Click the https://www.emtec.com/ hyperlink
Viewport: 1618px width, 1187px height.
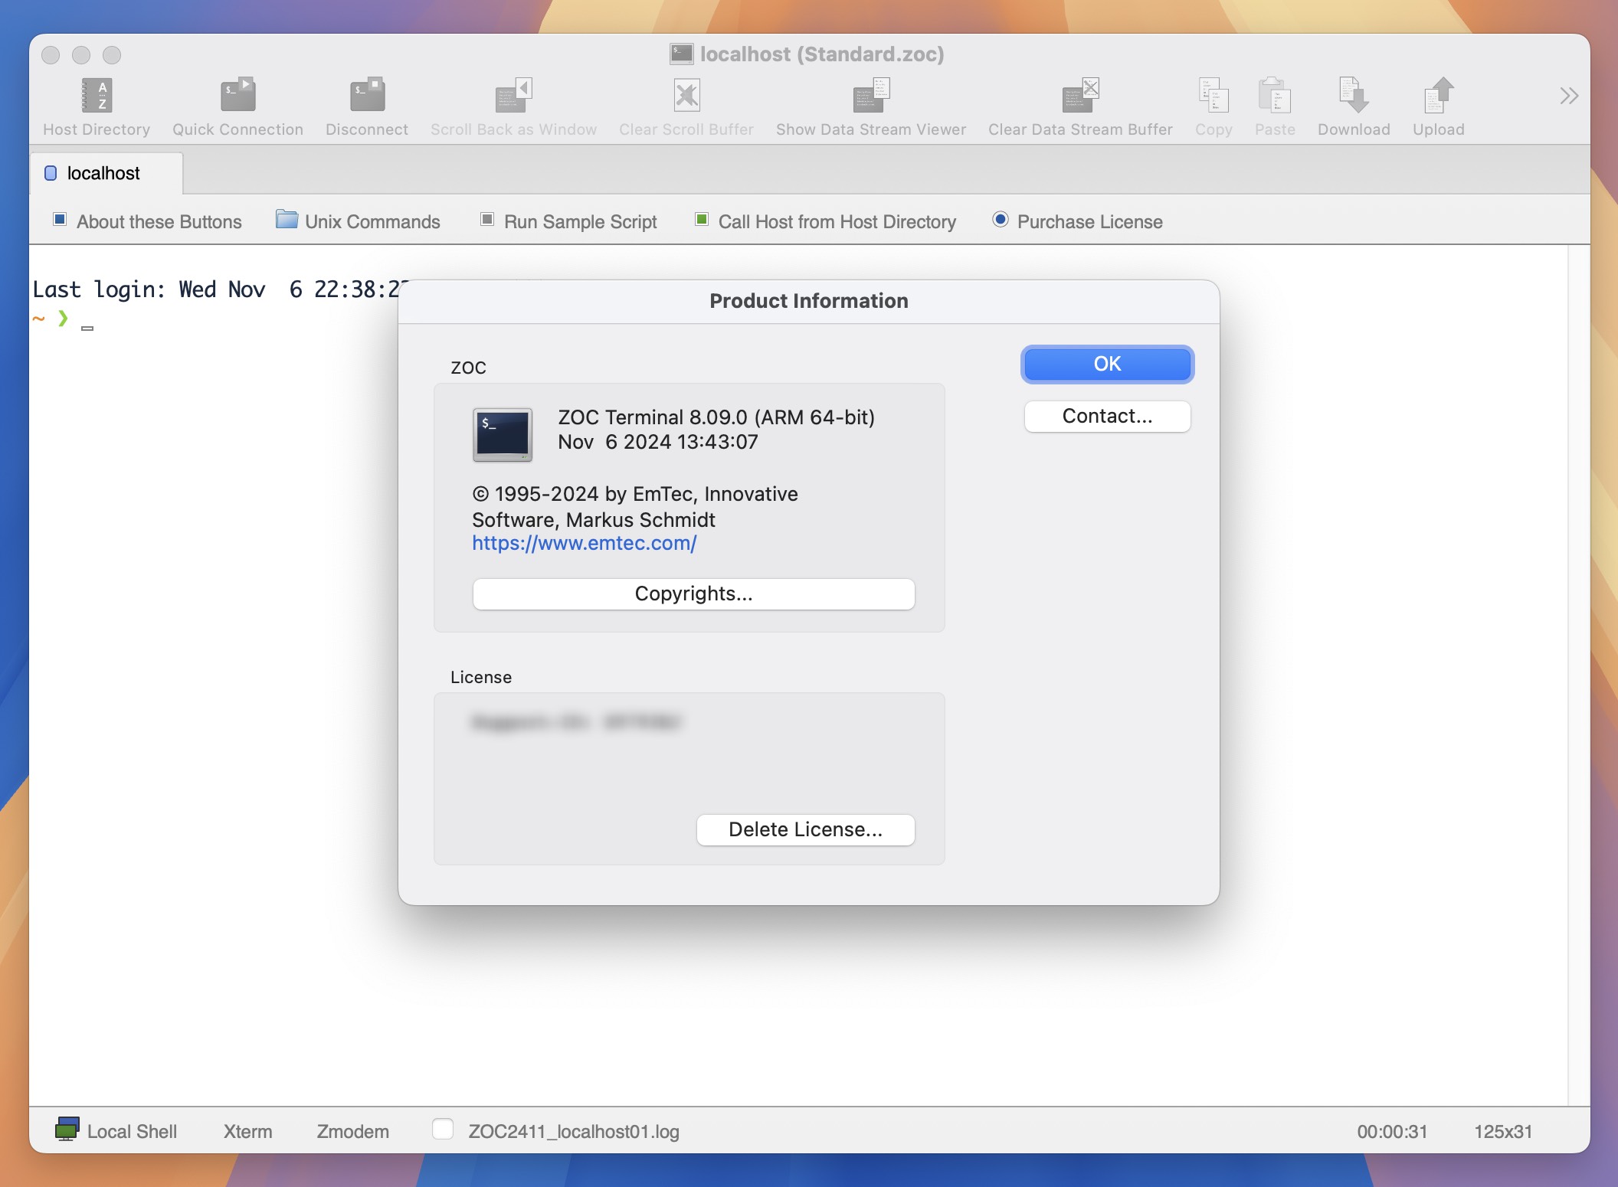tap(585, 543)
